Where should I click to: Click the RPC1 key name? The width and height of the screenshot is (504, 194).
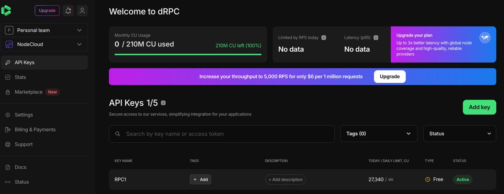coord(121,179)
